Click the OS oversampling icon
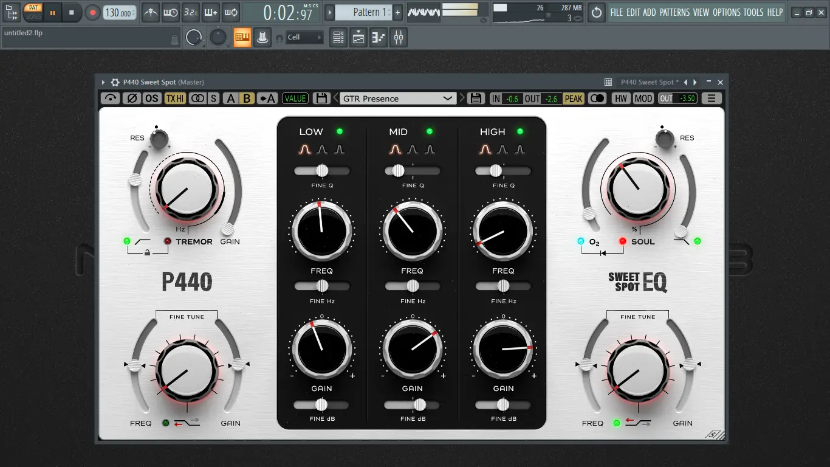This screenshot has width=830, height=467. [151, 98]
